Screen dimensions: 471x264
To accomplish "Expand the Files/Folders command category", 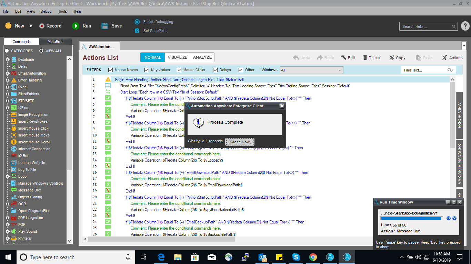I will point(7,94).
